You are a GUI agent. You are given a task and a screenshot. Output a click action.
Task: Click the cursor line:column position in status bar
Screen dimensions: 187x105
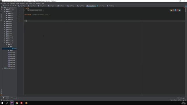(x=172, y=100)
